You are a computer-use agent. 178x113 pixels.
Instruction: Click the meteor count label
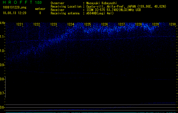pos(40,9)
